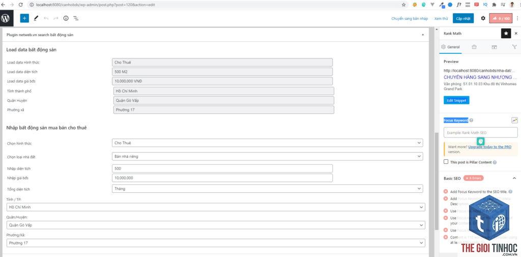
Task: Click the Load data giá bđs field
Action: [222, 81]
